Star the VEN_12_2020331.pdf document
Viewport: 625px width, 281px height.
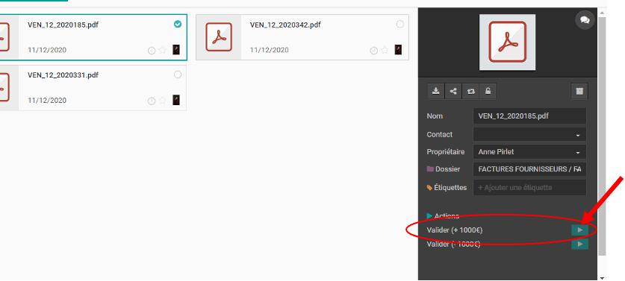coord(162,101)
